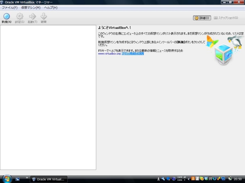The width and height of the screenshot is (245, 183).
Task: Toggle the KANA indicator in language bar
Action: [x=180, y=180]
